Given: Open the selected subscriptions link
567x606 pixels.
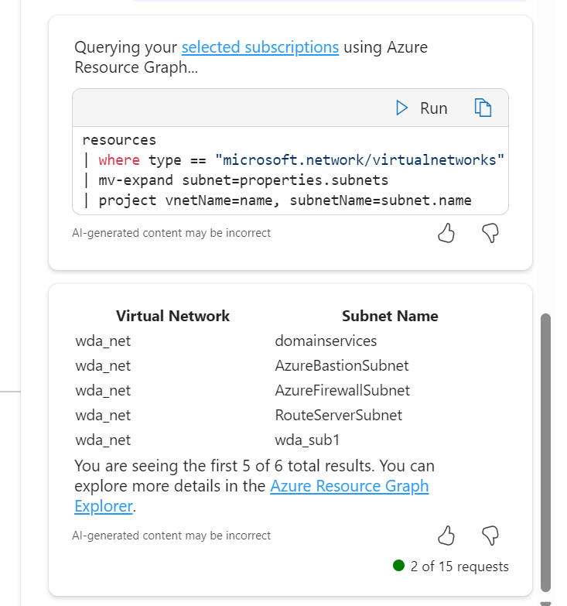Looking at the screenshot, I should click(x=260, y=47).
